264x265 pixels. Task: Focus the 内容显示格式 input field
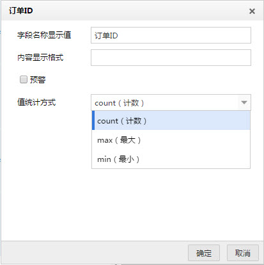pos(171,58)
